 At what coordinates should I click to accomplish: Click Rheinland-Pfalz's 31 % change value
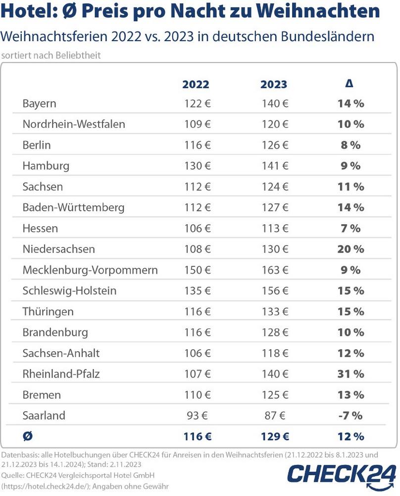[350, 373]
